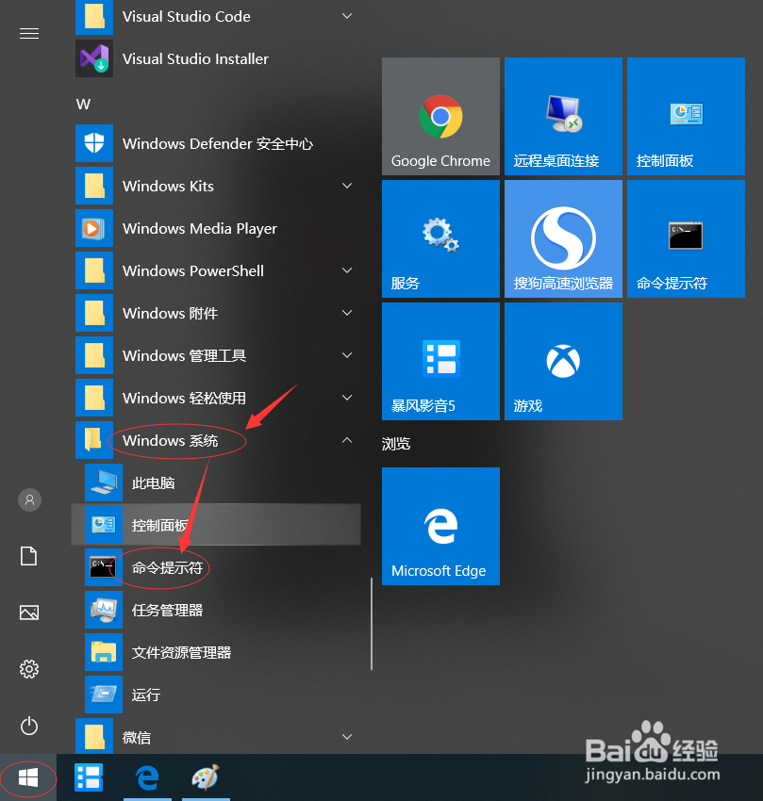Click the 文件资源管理器 label text

[x=181, y=652]
